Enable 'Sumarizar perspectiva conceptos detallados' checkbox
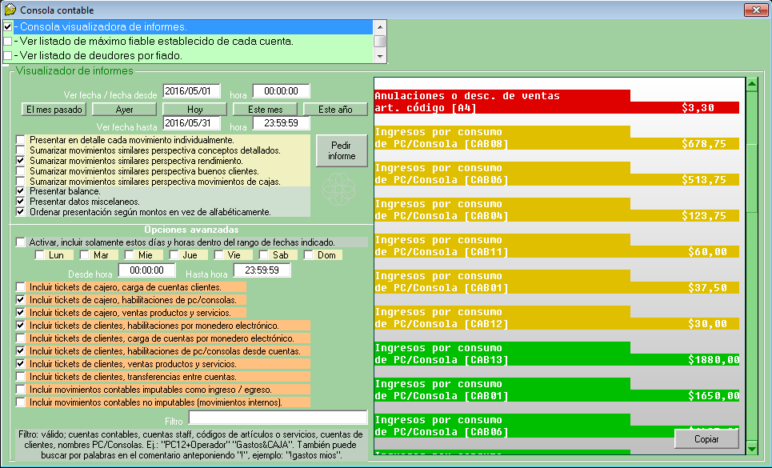The image size is (772, 468). click(x=20, y=150)
